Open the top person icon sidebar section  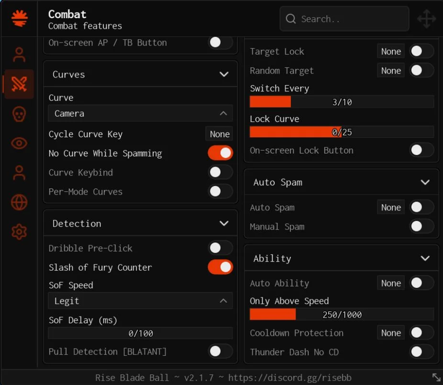click(19, 55)
